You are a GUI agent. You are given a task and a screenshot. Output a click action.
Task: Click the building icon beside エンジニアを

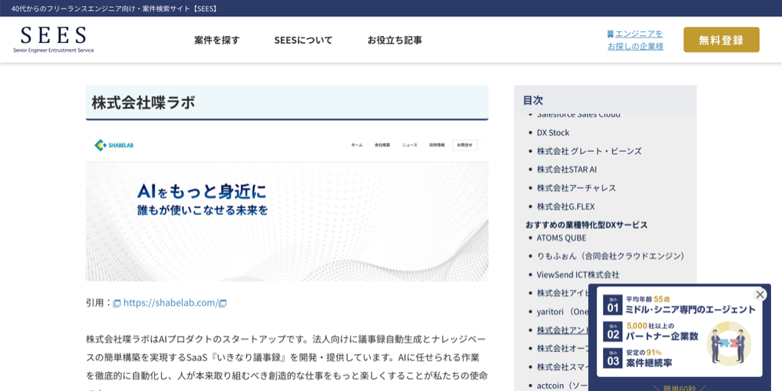[x=610, y=34]
